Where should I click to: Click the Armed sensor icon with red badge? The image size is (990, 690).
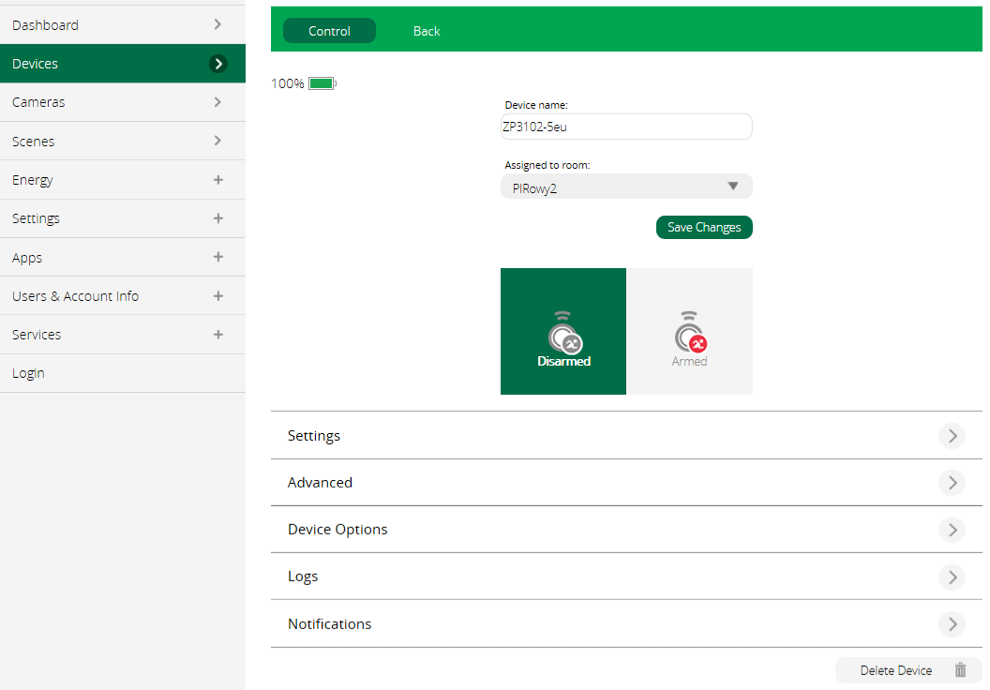689,334
